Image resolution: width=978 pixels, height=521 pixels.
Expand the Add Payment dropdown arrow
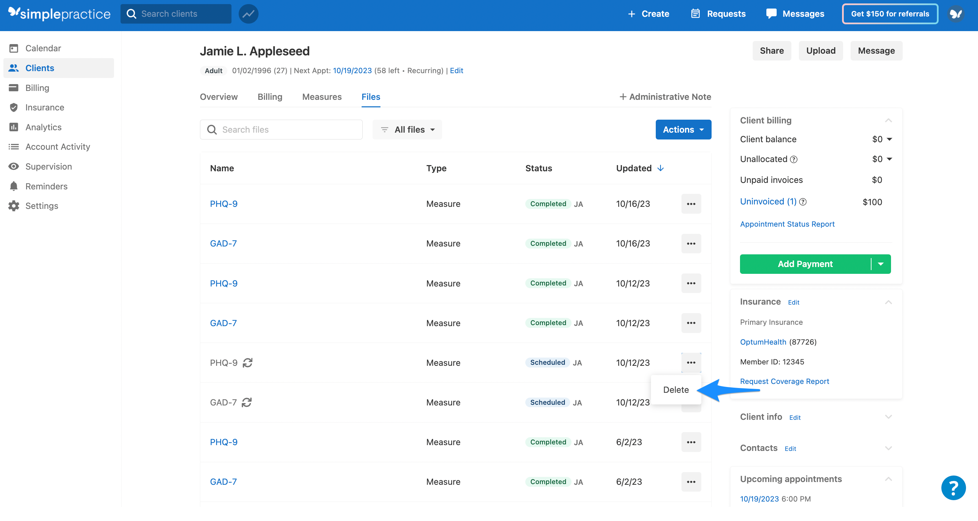pos(881,264)
